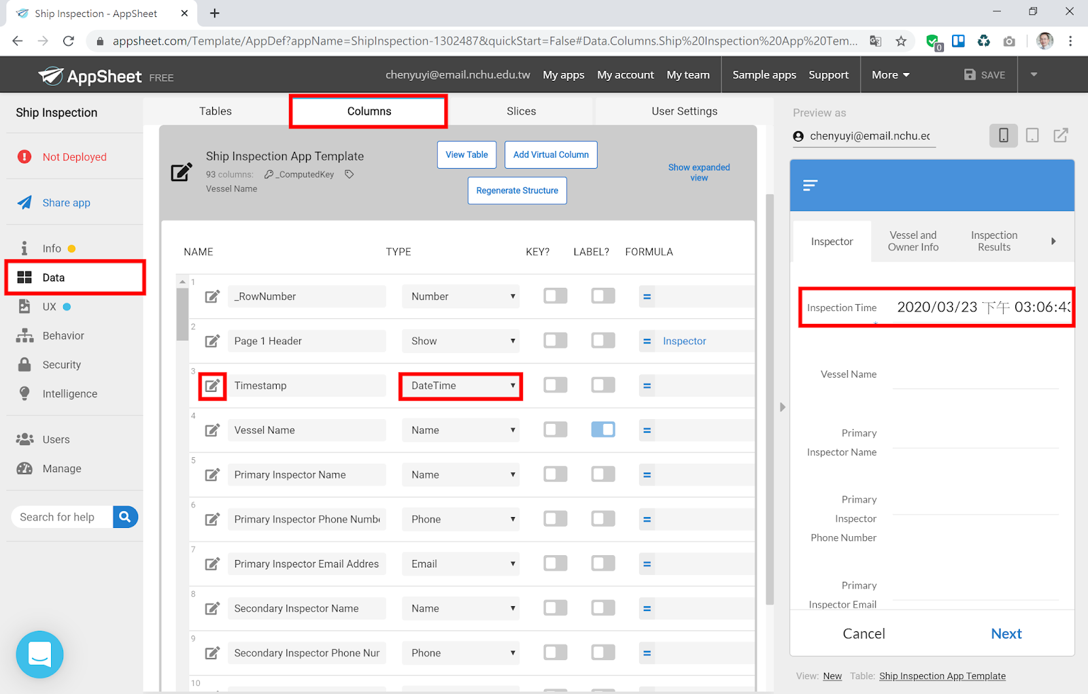Click Add Virtual Column
The image size is (1088, 694).
coord(551,155)
